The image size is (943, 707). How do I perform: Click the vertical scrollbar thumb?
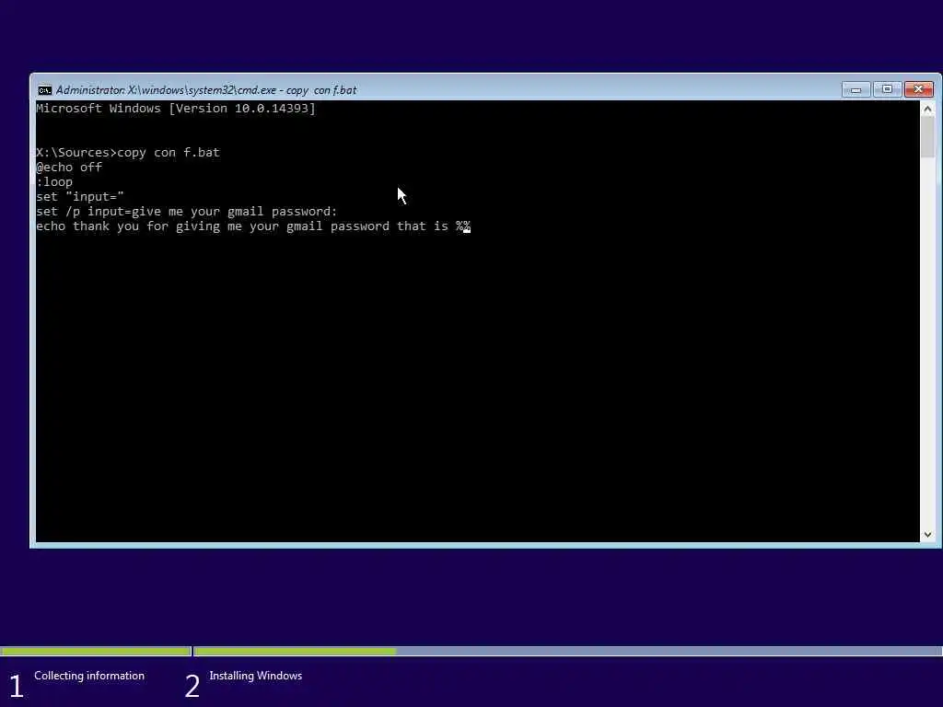pyautogui.click(x=927, y=137)
